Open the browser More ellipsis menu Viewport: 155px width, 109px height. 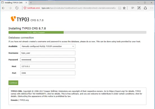152,8
